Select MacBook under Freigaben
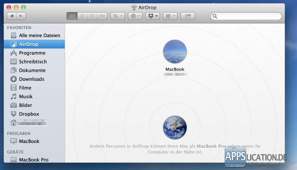297x170 pixels. 34,141
